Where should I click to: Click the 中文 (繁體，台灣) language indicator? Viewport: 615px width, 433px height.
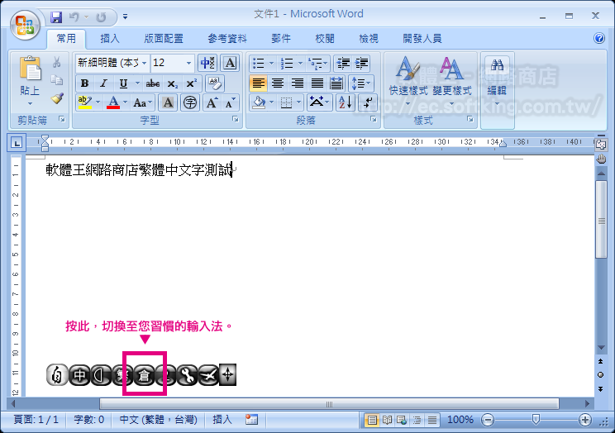[158, 420]
